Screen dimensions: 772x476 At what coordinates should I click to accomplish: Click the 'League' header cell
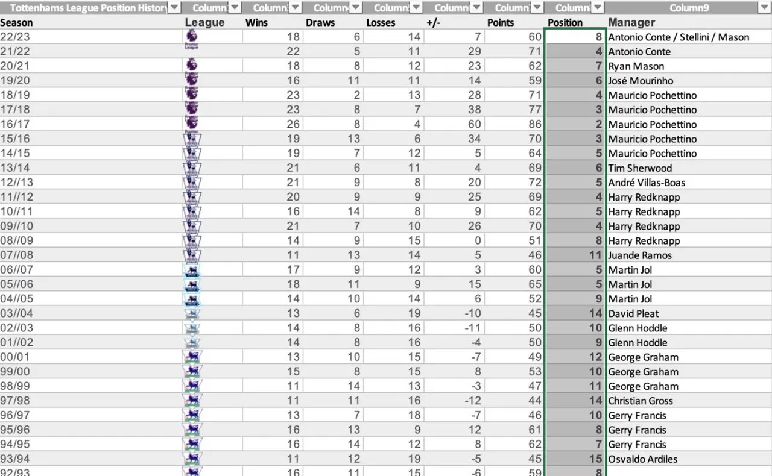coord(212,22)
